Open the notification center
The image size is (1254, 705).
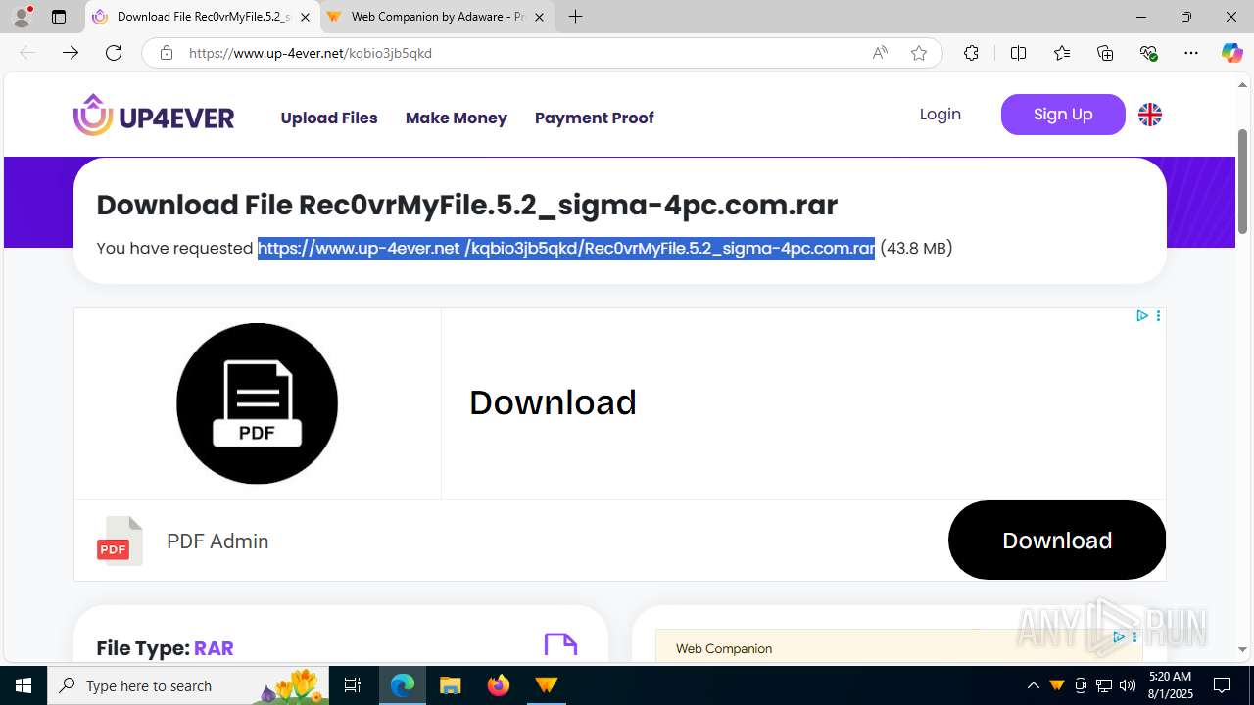point(1222,685)
